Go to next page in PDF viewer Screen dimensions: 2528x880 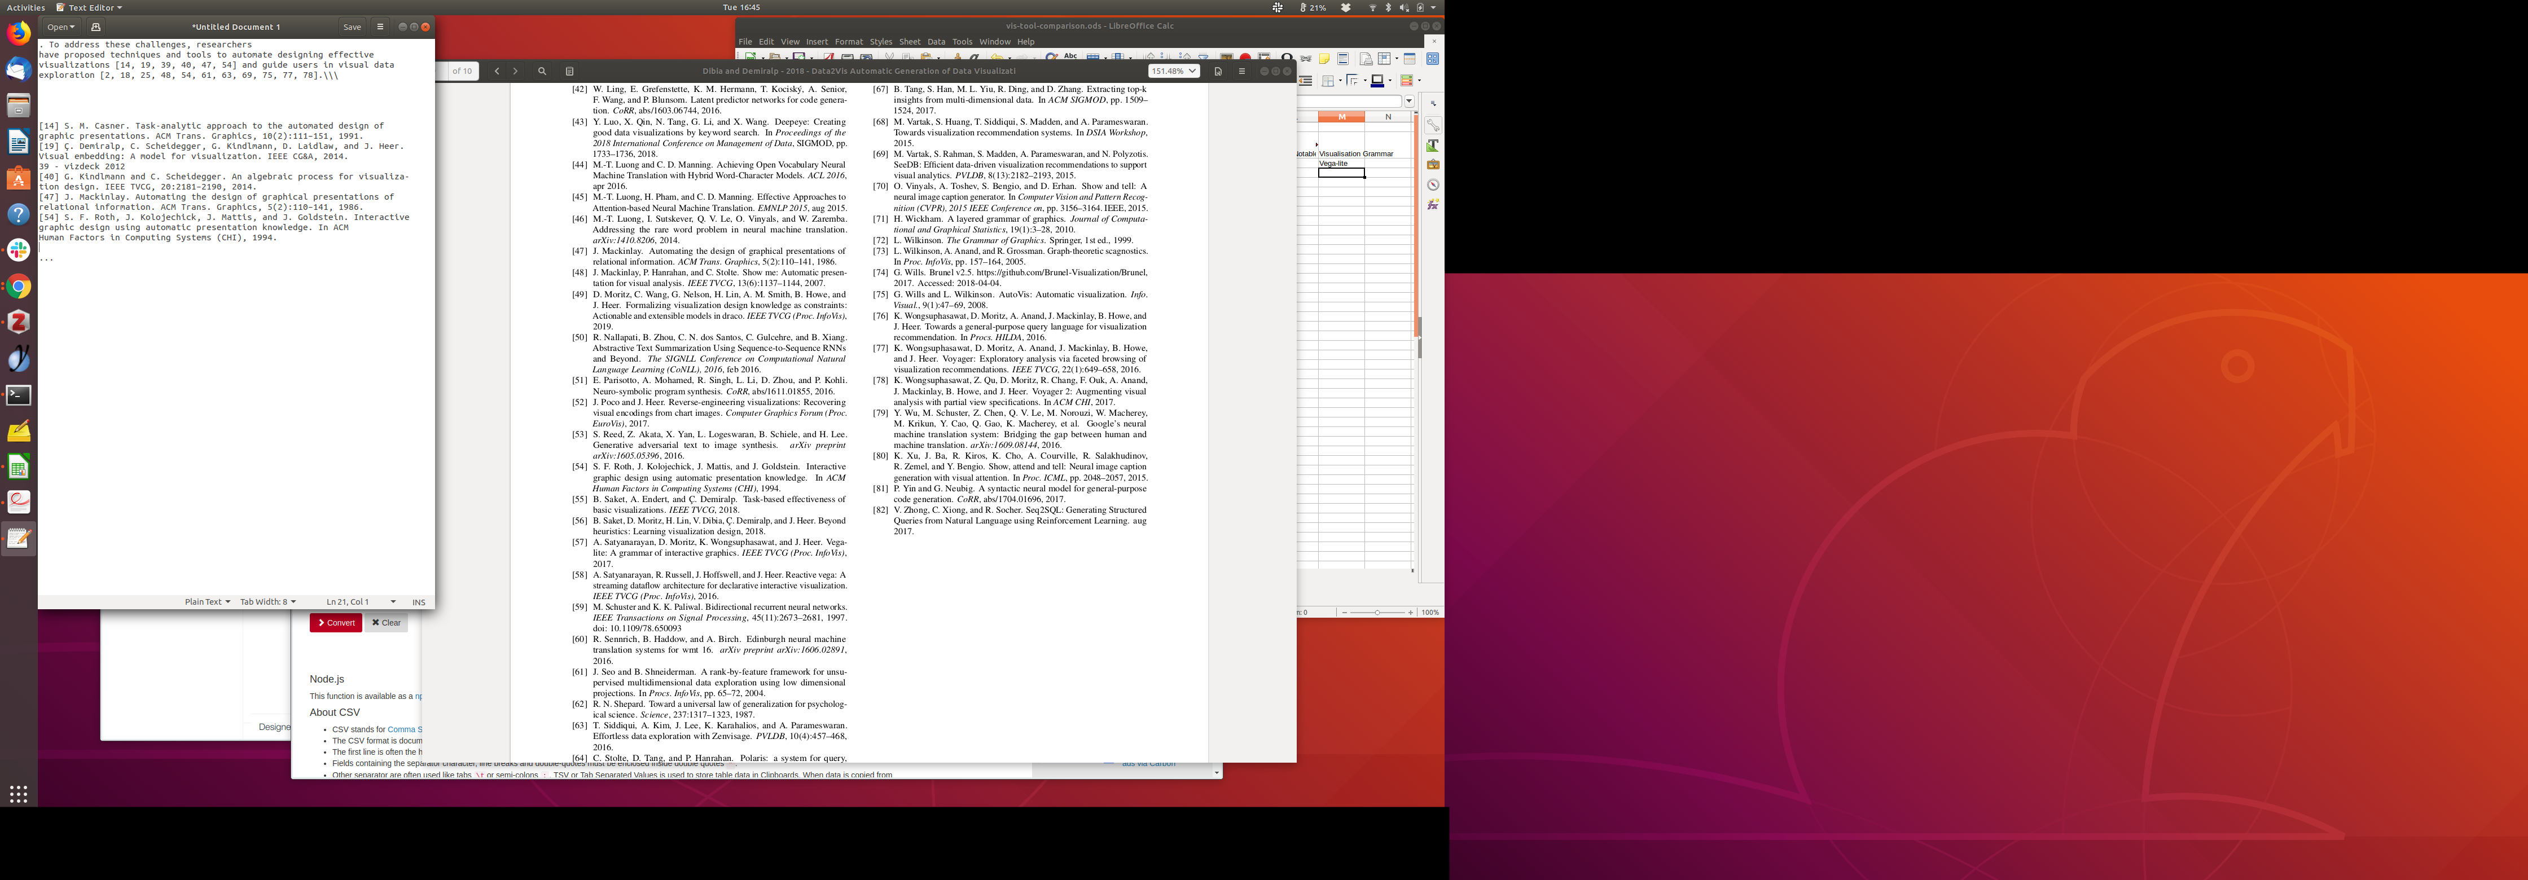pos(515,71)
